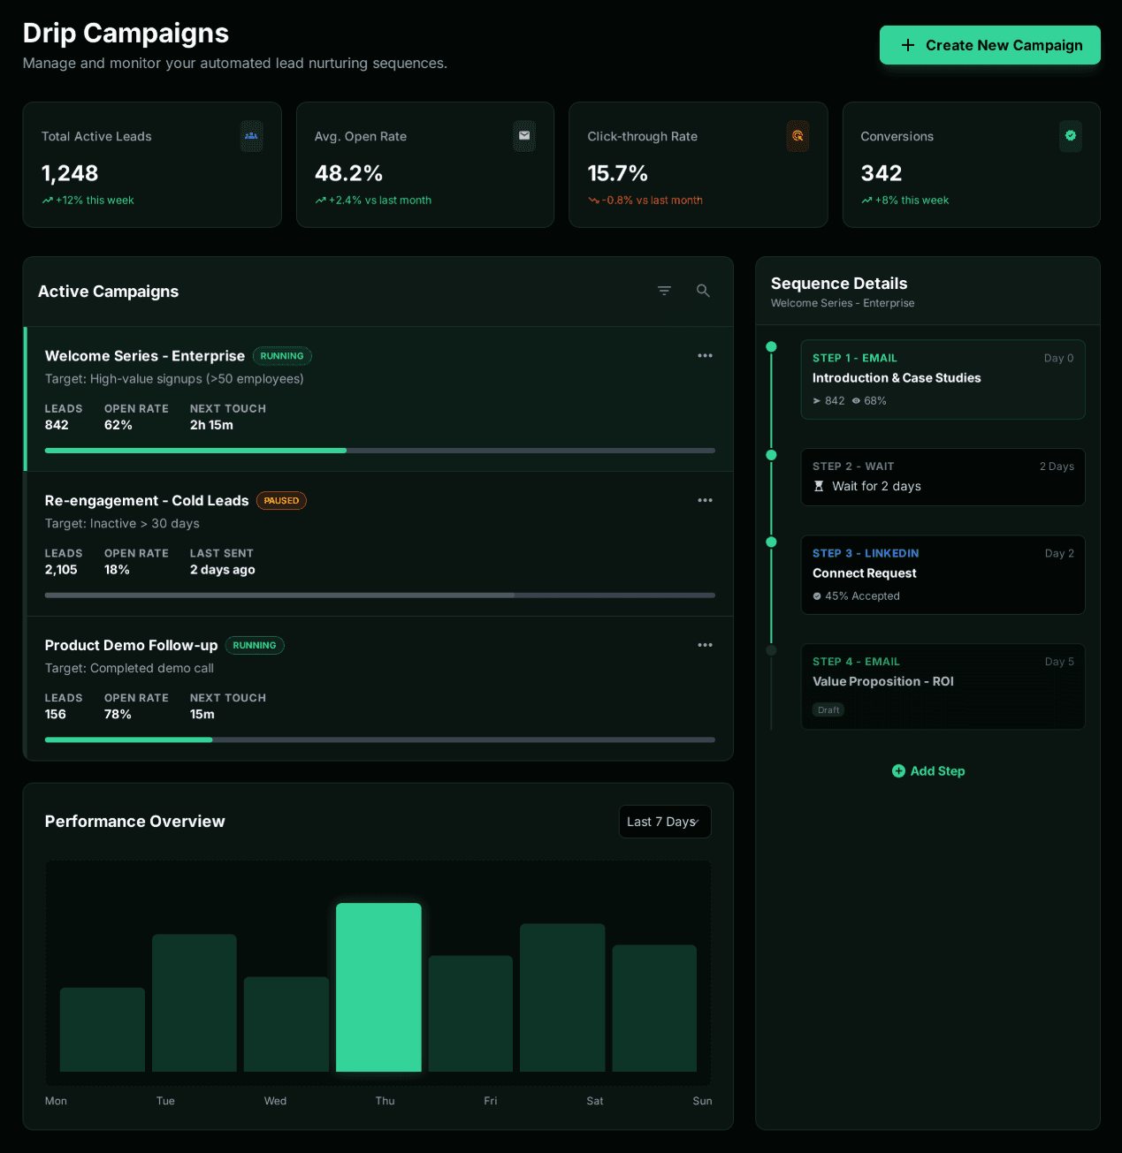Click the Welcome Series progress bar
This screenshot has height=1153, width=1122.
click(379, 451)
